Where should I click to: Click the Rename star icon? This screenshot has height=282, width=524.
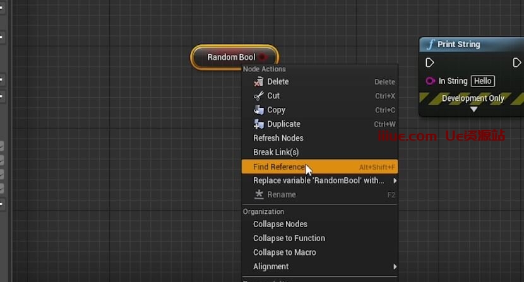(x=258, y=195)
